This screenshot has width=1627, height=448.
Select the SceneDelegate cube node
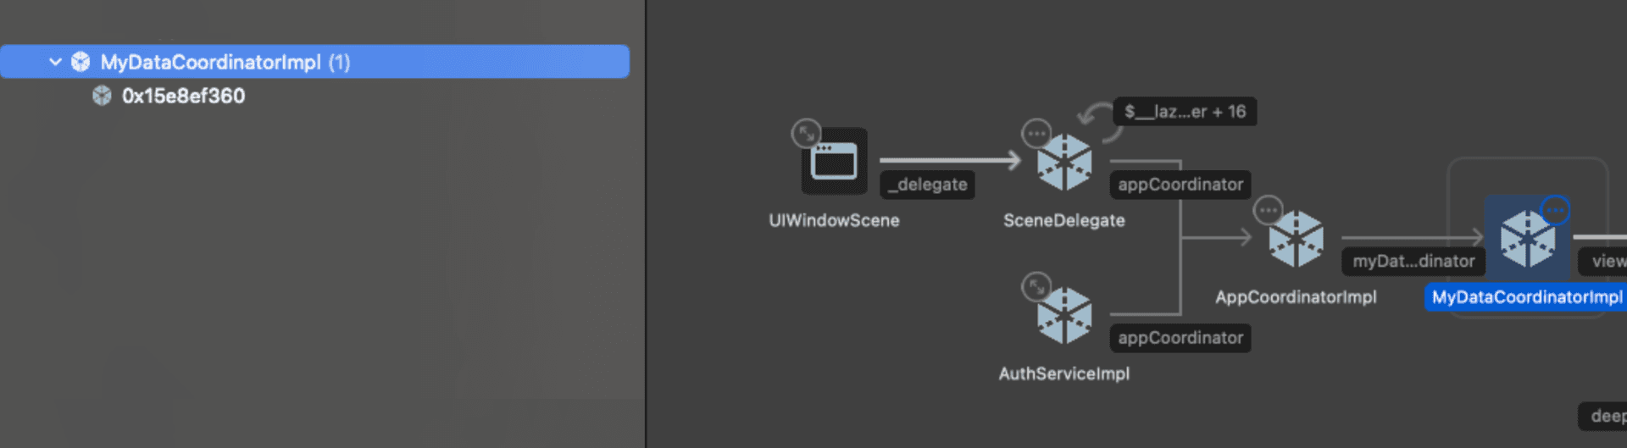click(1064, 163)
